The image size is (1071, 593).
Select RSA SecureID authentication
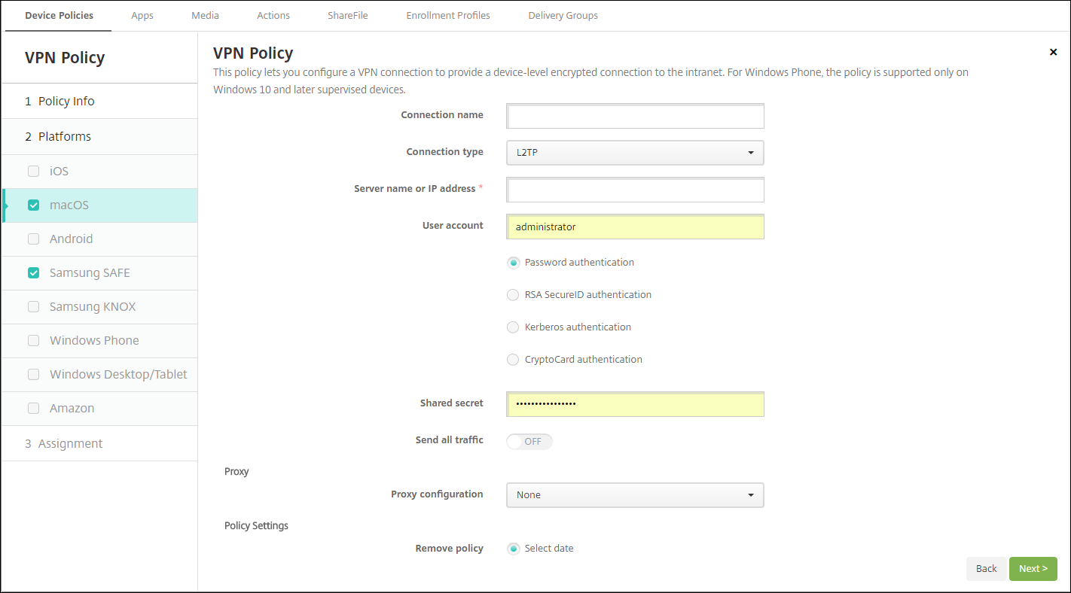click(513, 295)
